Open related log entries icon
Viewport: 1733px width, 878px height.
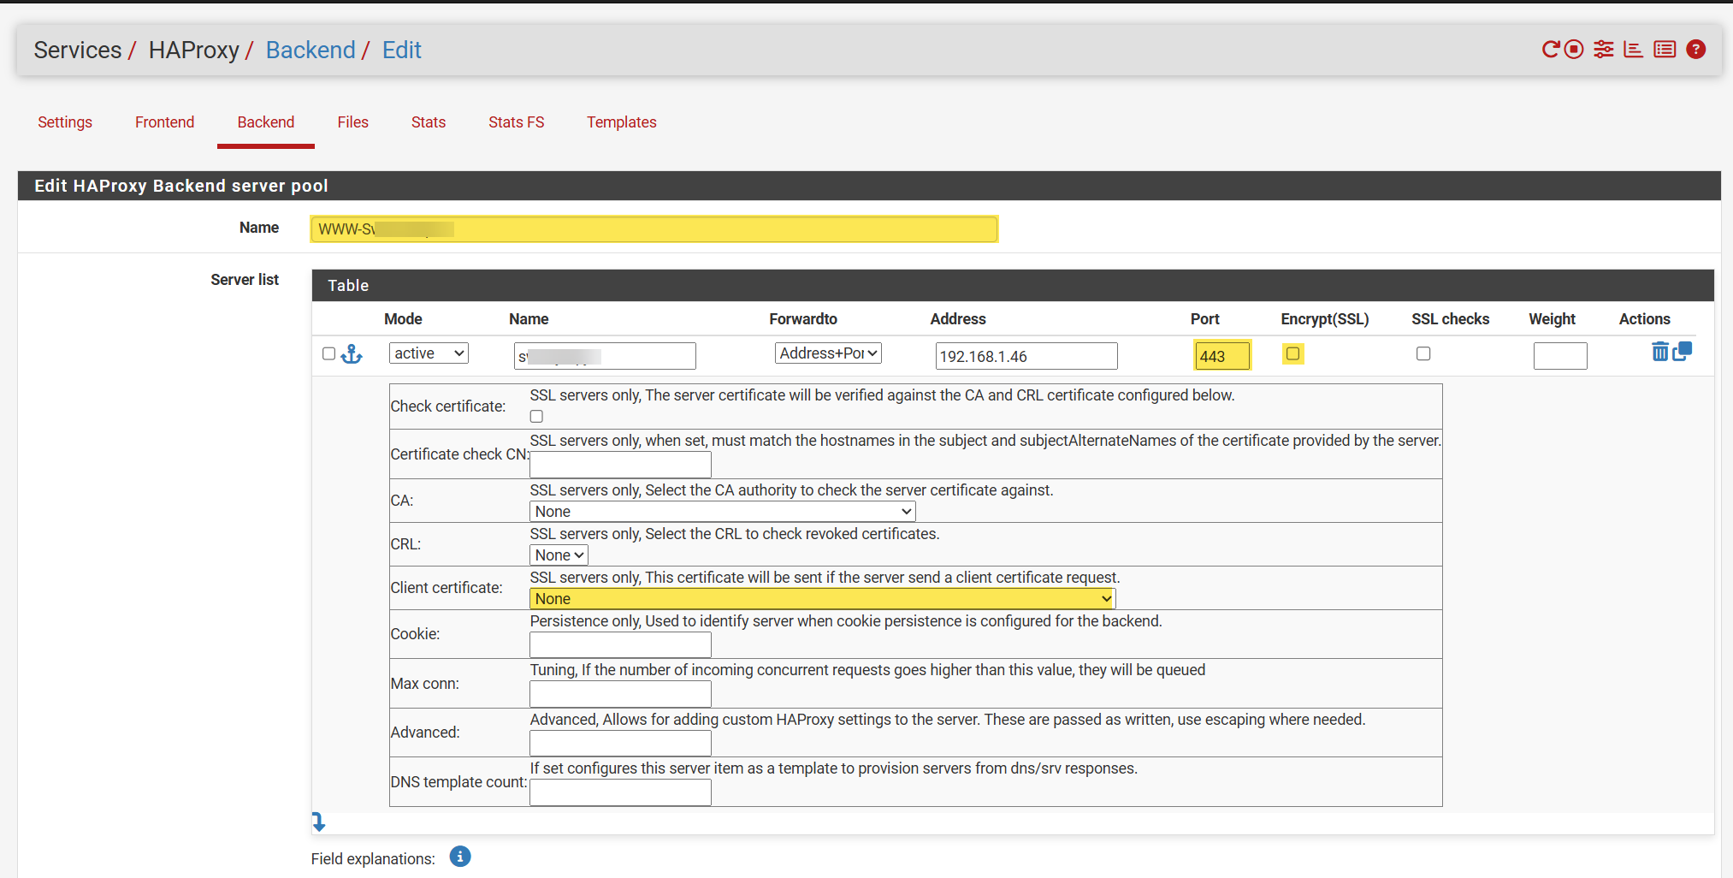pos(1665,50)
